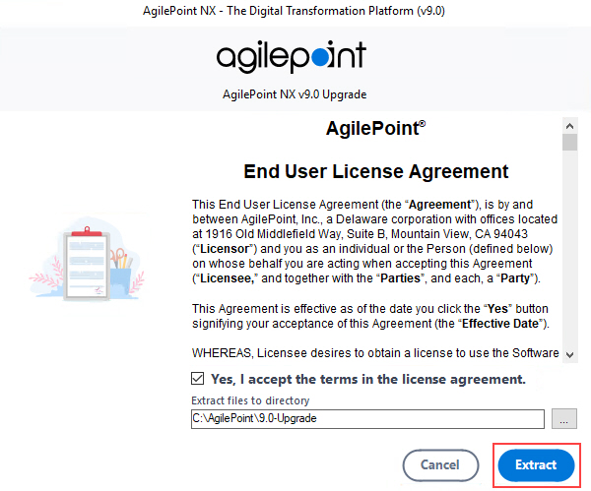
Task: Click the window title text at the top
Action: click(x=294, y=11)
